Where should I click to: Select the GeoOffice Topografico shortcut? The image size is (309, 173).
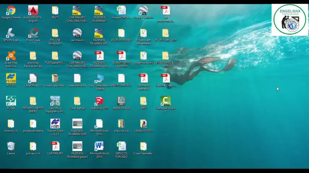pyautogui.click(x=55, y=101)
